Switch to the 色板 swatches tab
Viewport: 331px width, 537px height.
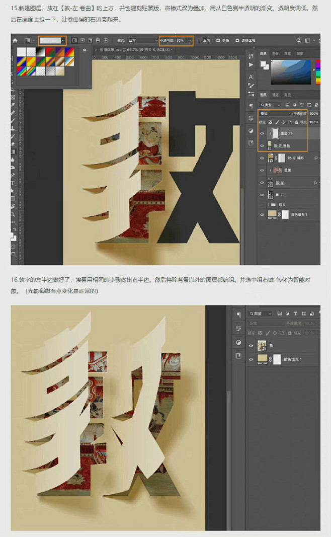(x=275, y=53)
